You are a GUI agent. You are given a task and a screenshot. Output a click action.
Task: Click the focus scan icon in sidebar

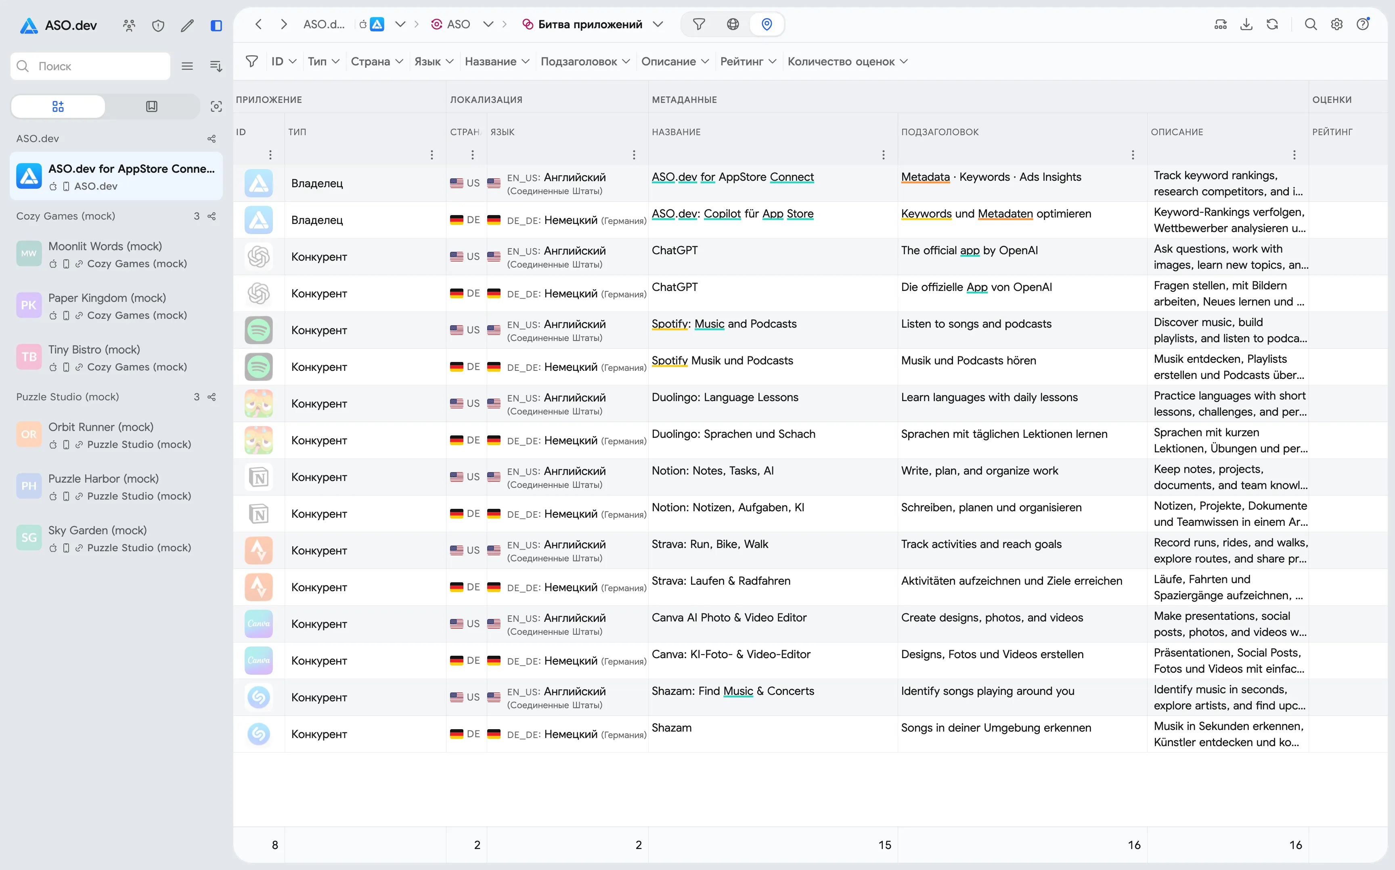(216, 107)
